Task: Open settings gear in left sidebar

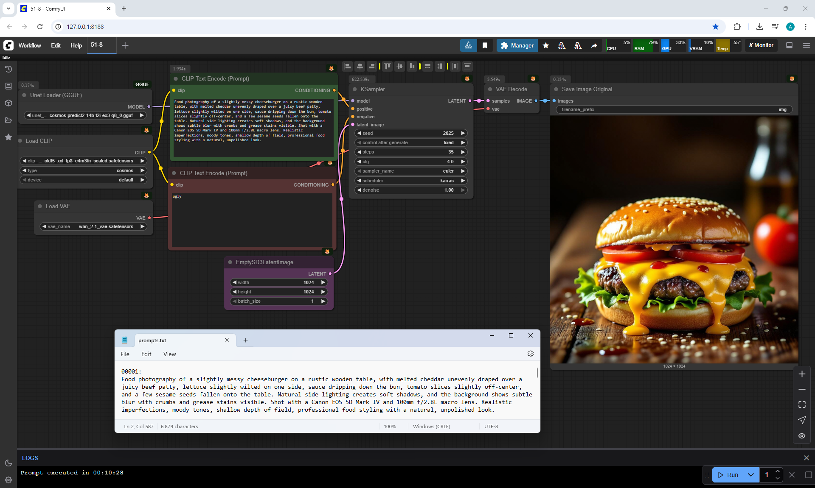Action: point(8,480)
